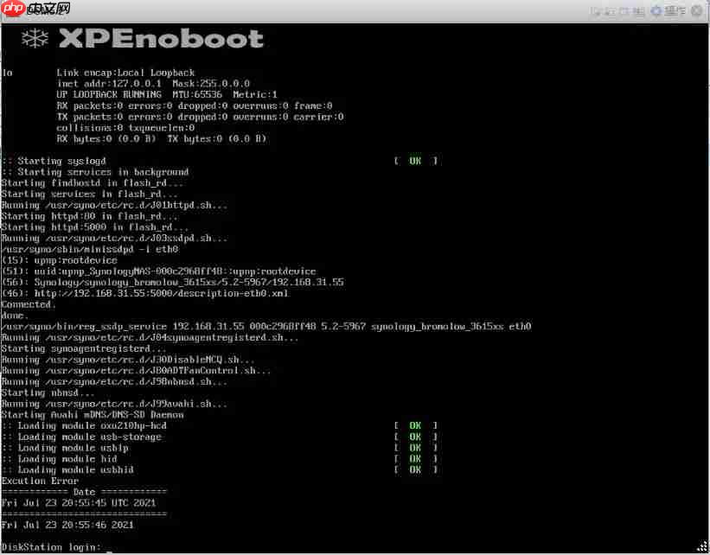The height and width of the screenshot is (555, 710).
Task: Click the OK status beside Starting syslogd
Action: point(415,161)
